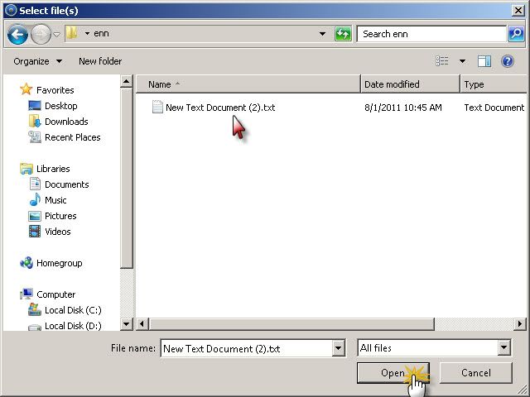Click the Back navigation arrow
Screen dimensions: 530x397
tap(17, 34)
